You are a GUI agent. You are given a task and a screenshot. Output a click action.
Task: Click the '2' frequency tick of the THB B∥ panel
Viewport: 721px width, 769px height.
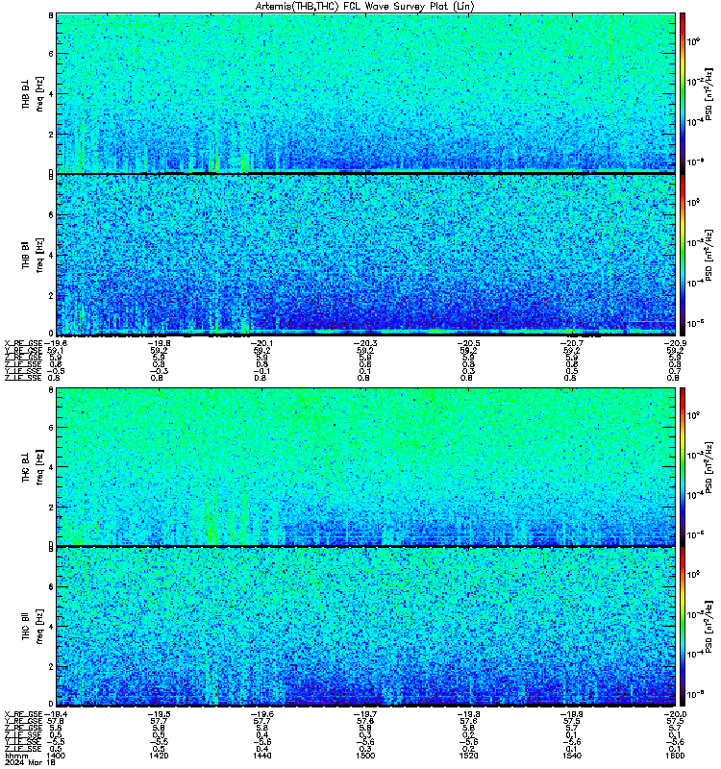click(51, 296)
